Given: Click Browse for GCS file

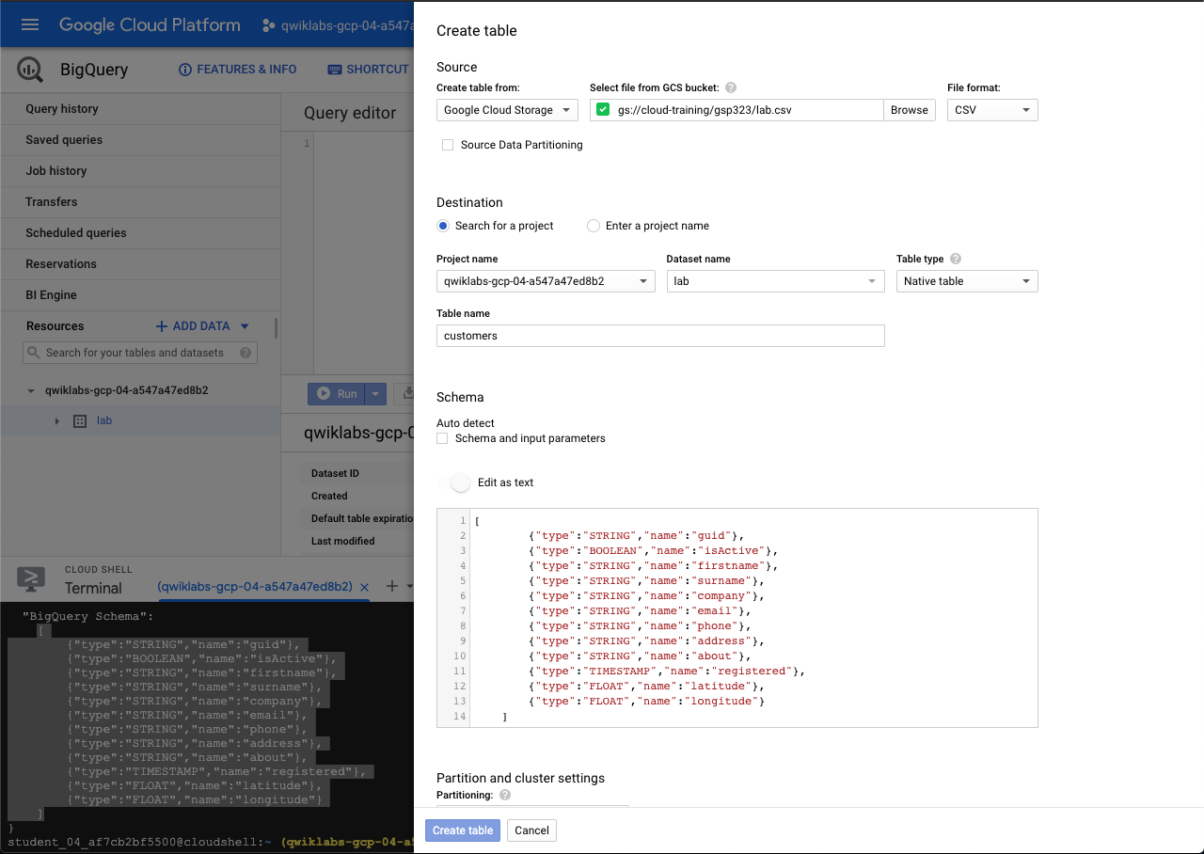Looking at the screenshot, I should [x=910, y=110].
